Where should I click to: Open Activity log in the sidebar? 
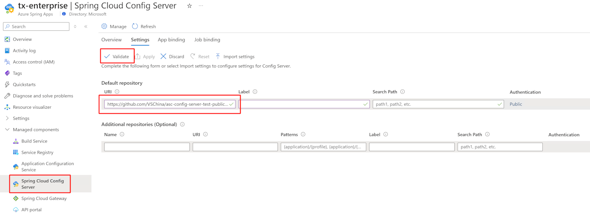(24, 50)
